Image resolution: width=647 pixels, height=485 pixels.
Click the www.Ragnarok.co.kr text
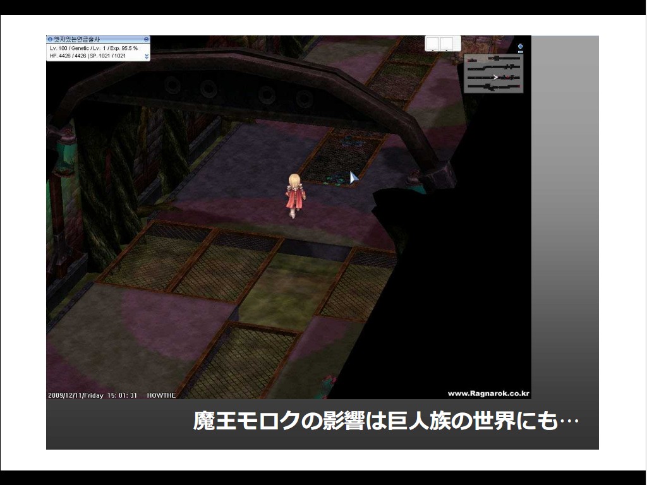(x=488, y=393)
